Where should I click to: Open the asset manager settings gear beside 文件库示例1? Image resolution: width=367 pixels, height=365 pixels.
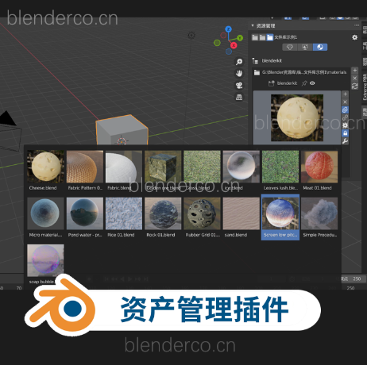coord(354,37)
